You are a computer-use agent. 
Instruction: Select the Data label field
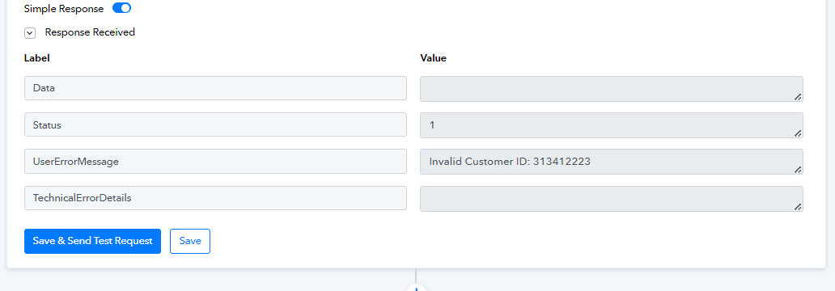click(x=216, y=88)
